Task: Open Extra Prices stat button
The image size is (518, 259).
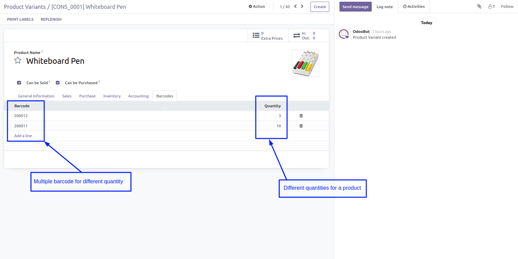Action: [268, 36]
